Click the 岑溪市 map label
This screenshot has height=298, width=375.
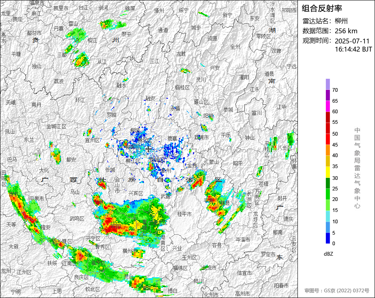tap(243, 240)
